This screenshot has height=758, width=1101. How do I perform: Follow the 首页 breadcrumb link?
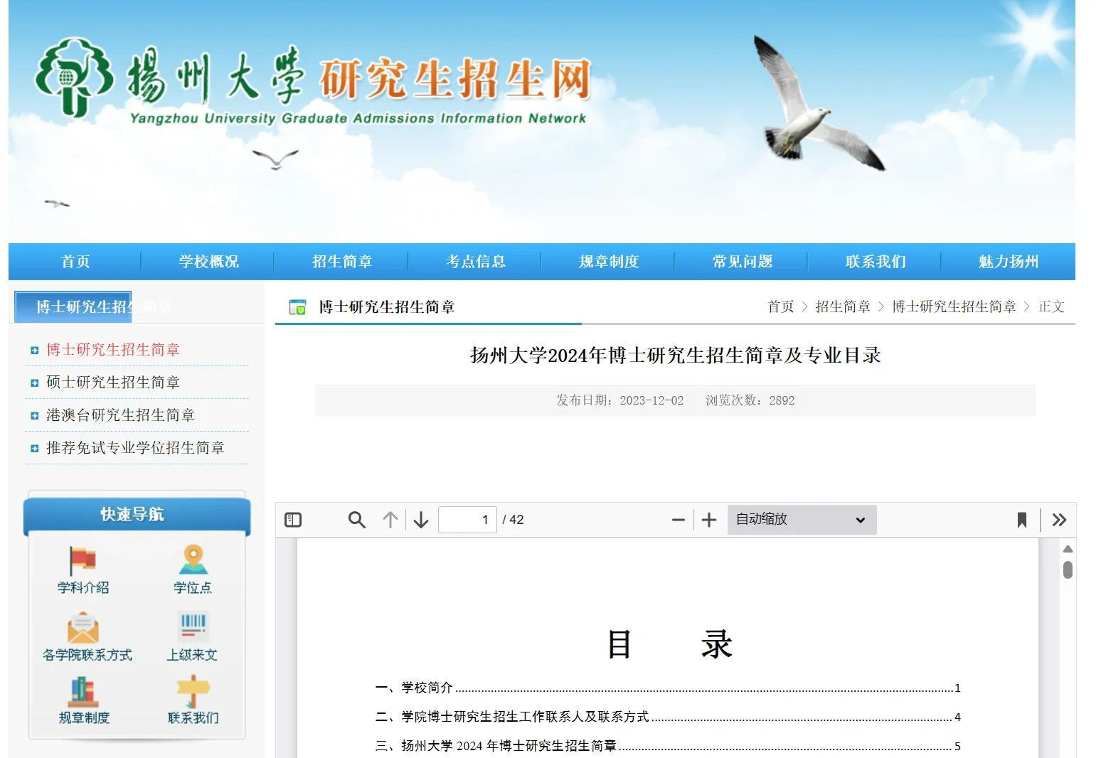point(780,306)
